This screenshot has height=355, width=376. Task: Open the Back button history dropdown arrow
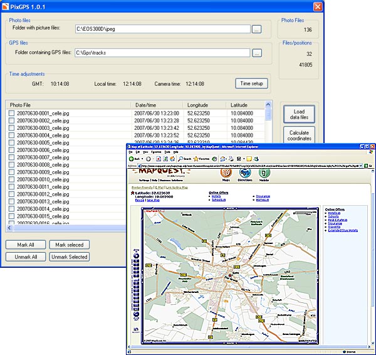pyautogui.click(x=142, y=159)
